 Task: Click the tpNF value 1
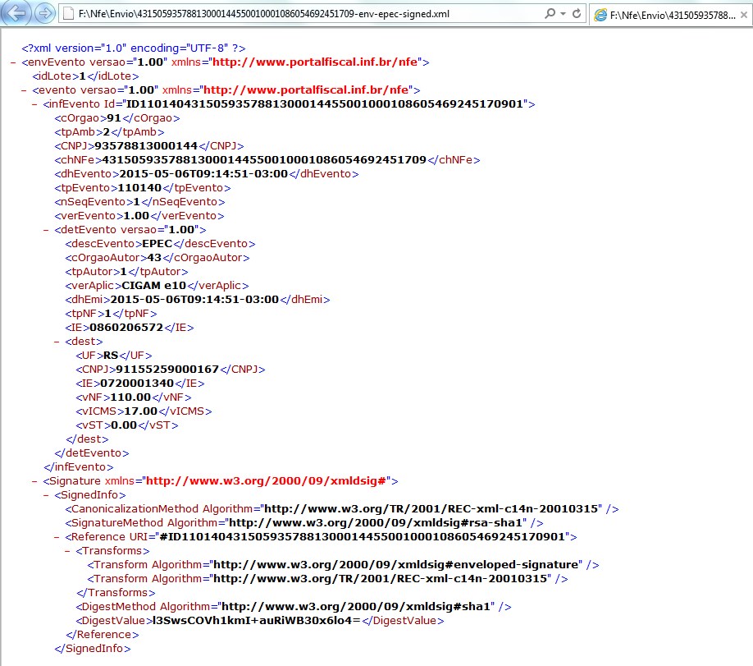(108, 313)
